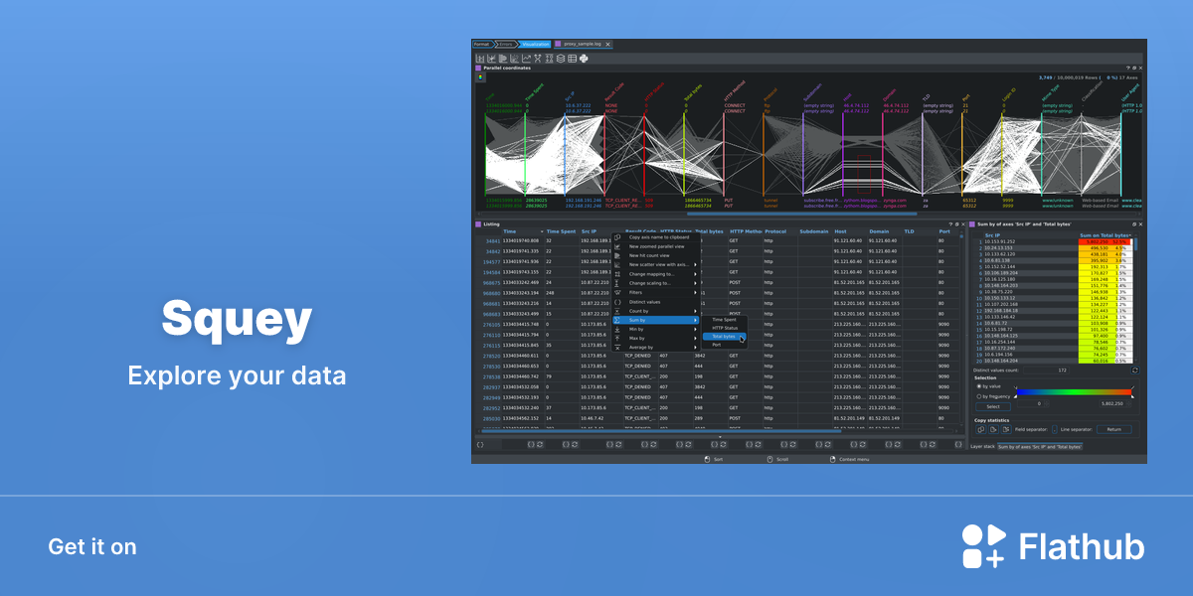Go to the Visualization breadcrumb step
The height and width of the screenshot is (596, 1193).
coord(535,44)
